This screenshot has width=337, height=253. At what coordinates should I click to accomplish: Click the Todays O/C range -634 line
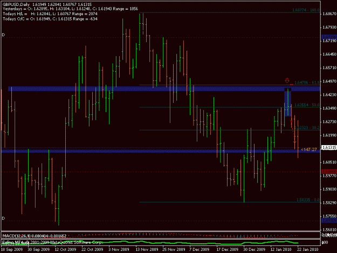(x=50, y=19)
